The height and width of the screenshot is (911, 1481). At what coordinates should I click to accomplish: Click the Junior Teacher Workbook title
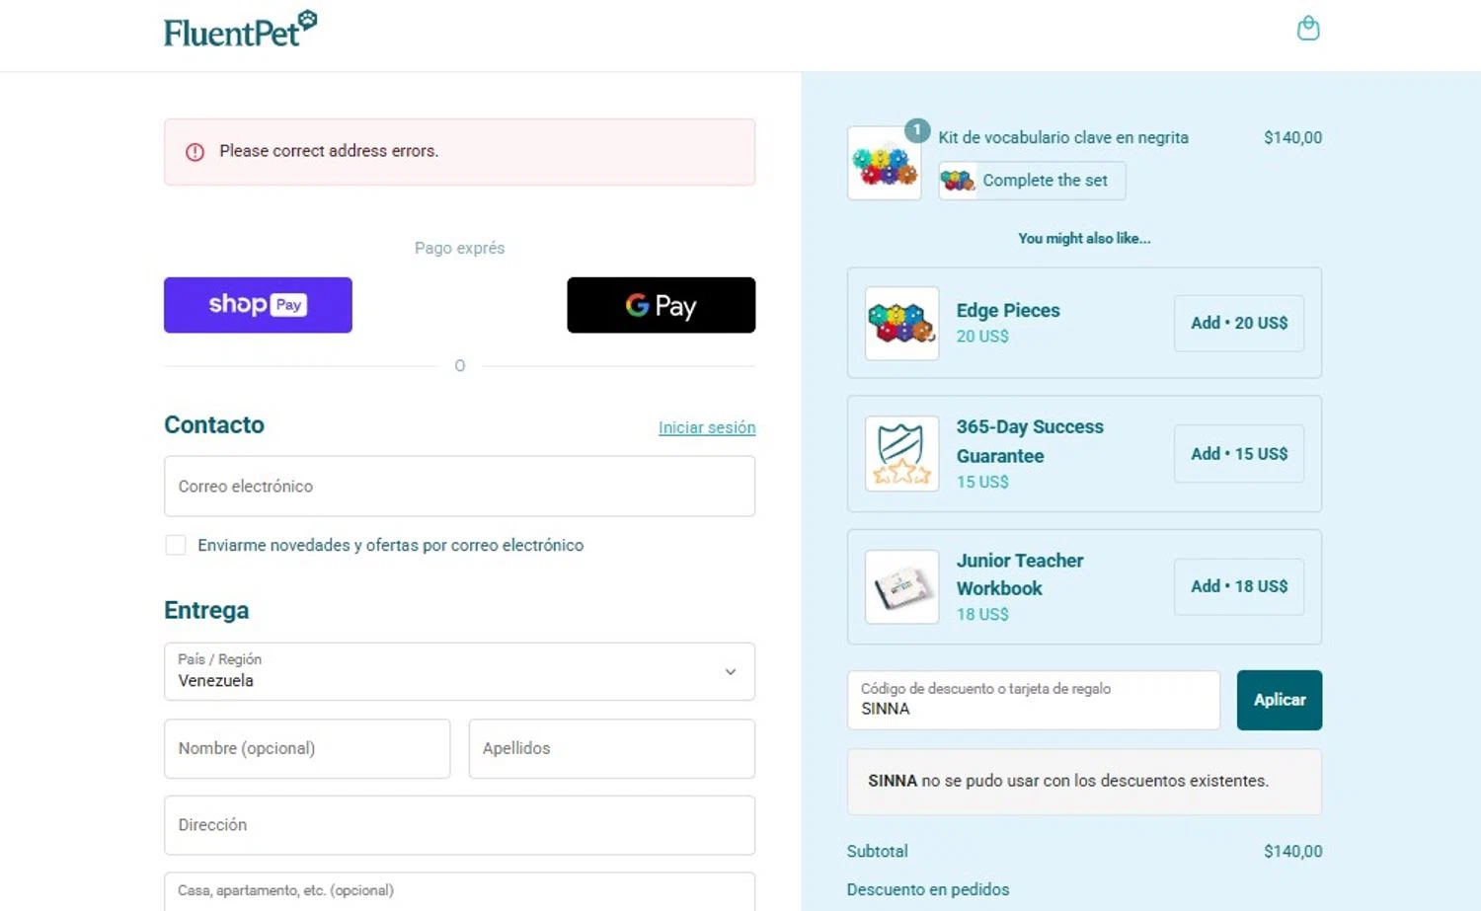point(1020,574)
